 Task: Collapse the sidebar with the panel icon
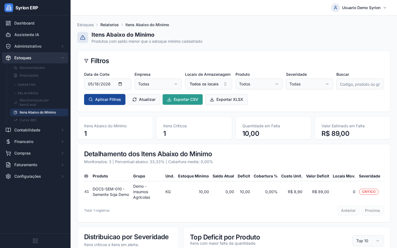(x=35, y=241)
